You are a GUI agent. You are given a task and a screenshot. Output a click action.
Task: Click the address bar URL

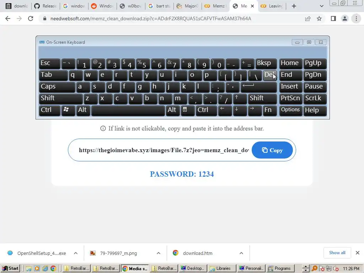pos(151,18)
